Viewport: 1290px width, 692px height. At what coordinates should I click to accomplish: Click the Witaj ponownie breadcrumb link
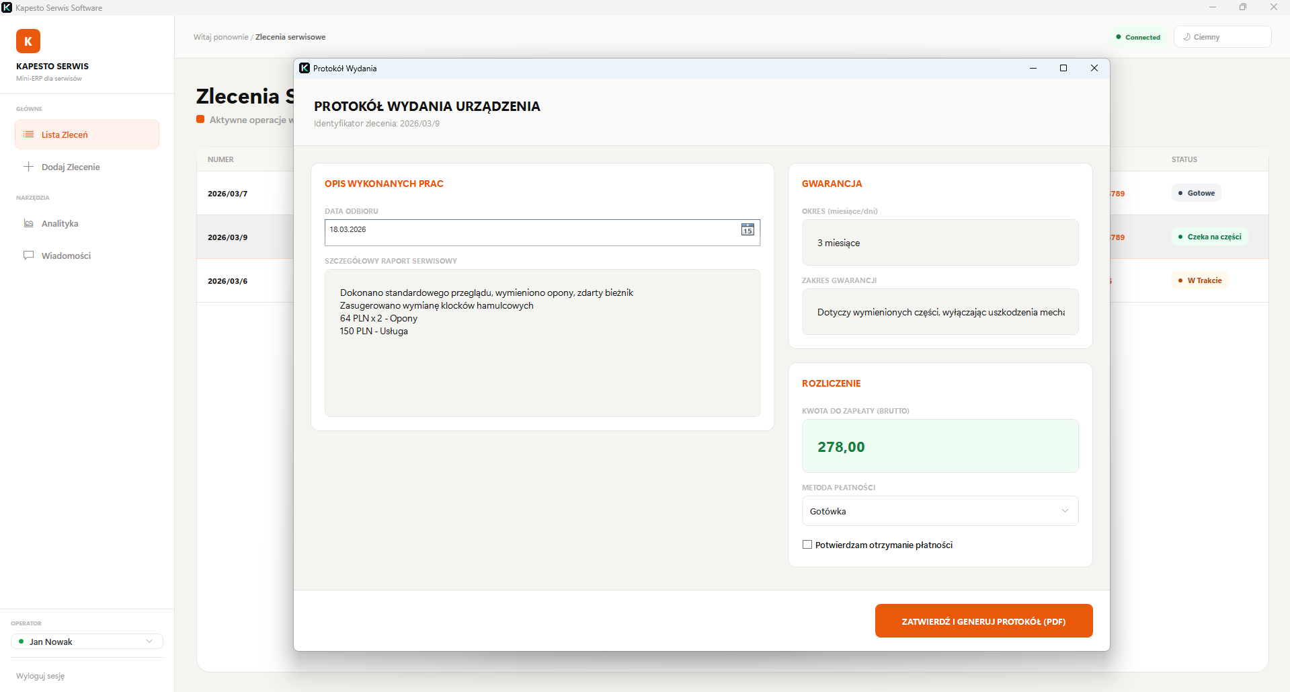click(x=220, y=37)
